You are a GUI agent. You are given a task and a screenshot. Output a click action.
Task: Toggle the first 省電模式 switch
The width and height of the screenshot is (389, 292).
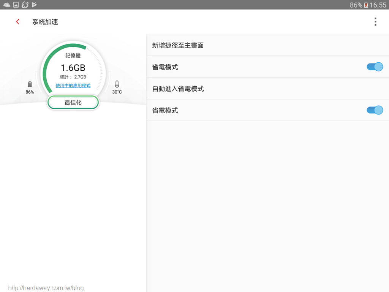pos(375,67)
